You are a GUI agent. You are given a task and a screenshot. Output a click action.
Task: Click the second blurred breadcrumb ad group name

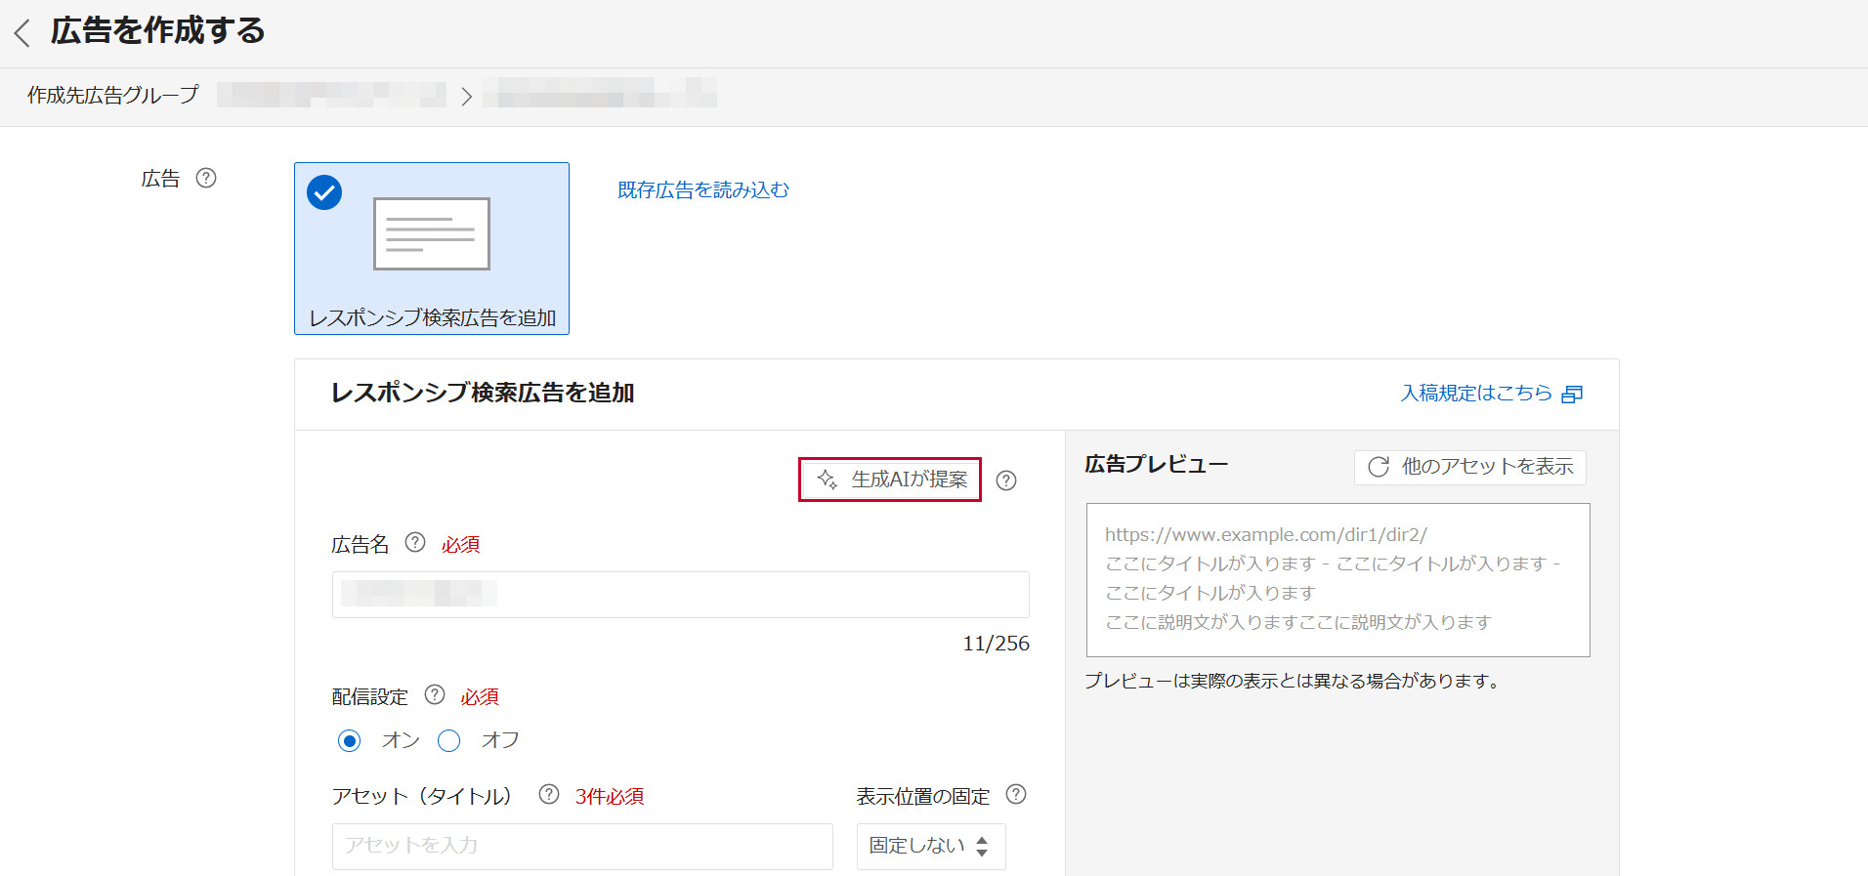click(600, 93)
